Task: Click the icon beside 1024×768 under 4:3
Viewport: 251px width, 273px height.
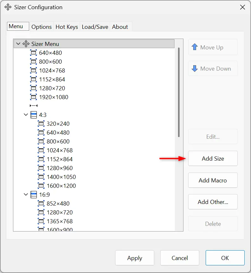Action: [41, 150]
